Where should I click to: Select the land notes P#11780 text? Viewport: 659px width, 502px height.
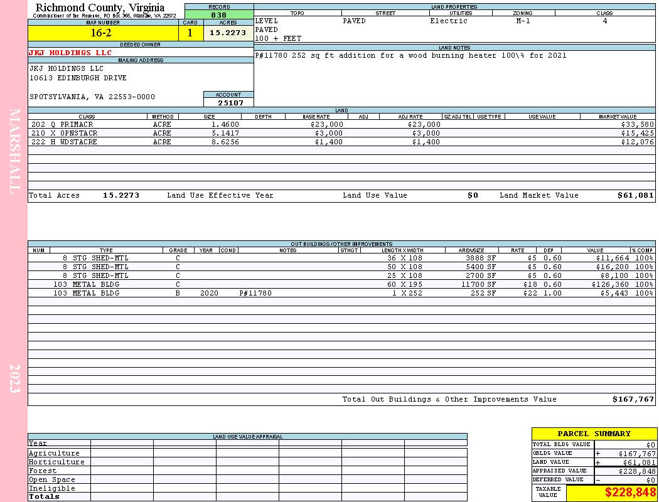410,55
